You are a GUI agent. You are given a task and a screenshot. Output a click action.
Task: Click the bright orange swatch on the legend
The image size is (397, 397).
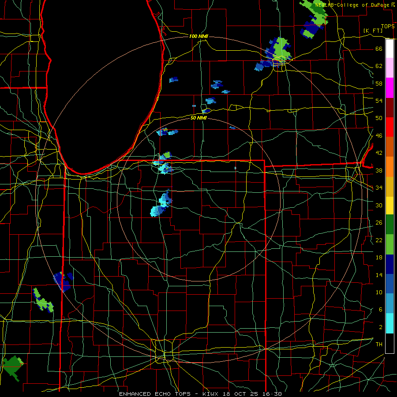point(390,166)
